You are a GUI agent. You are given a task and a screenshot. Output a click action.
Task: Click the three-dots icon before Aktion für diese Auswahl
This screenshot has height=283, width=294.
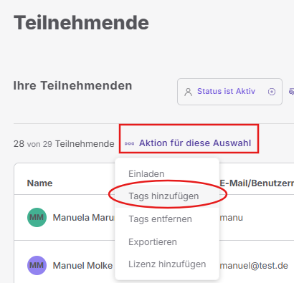click(x=129, y=143)
